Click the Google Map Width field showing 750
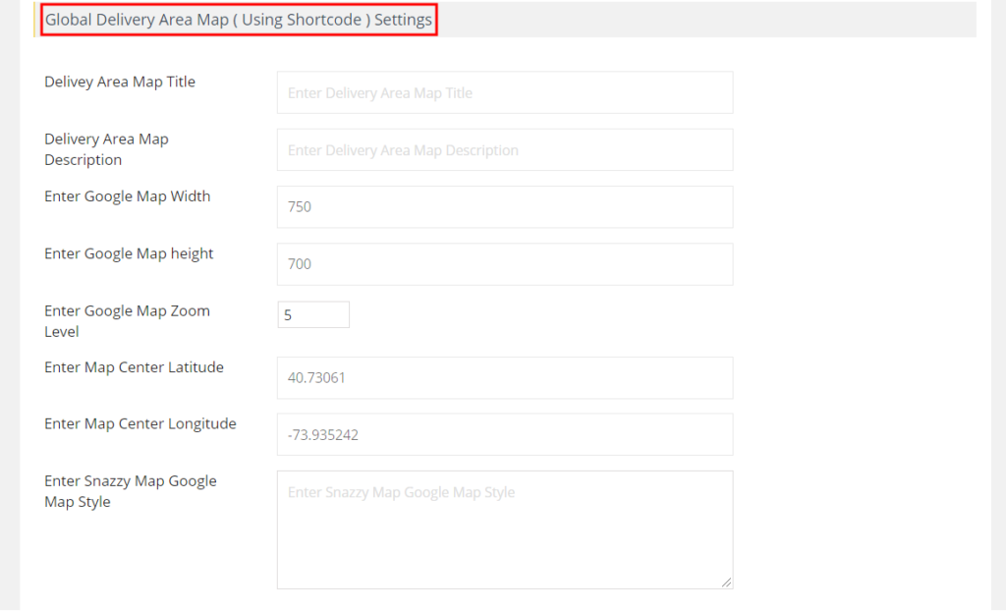1006x611 pixels. (504, 207)
